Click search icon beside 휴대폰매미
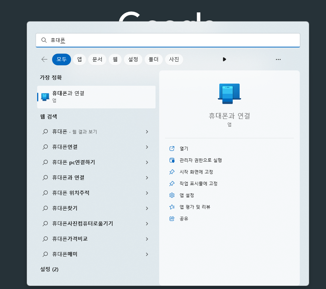The image size is (326, 289). point(45,254)
